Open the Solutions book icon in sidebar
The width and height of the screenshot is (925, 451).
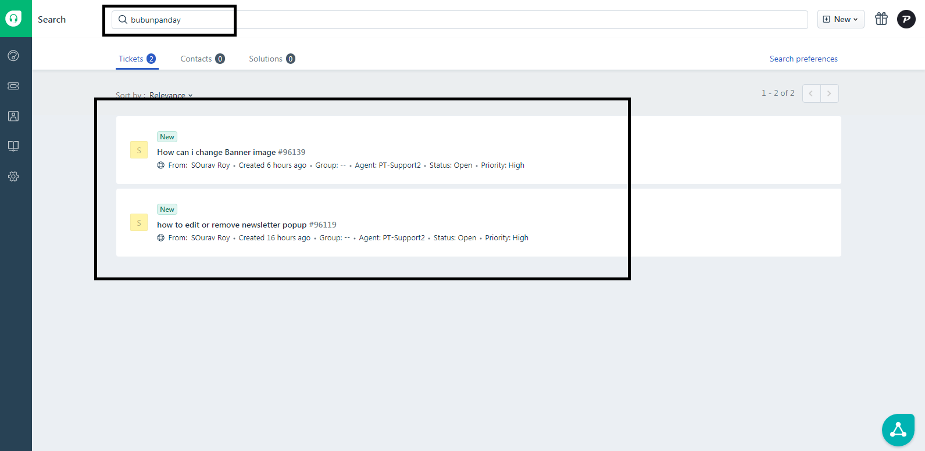pos(13,146)
